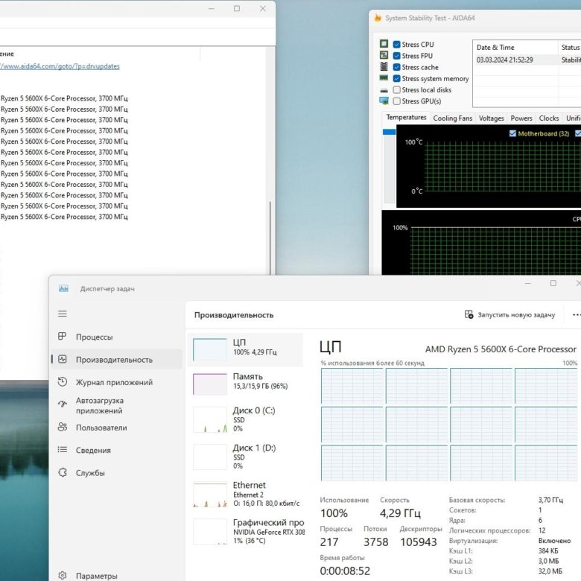Disable the Stress FPU checkbox
The image size is (581, 581).
(396, 56)
